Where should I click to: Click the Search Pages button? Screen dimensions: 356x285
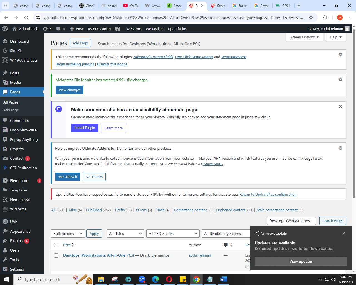point(333,221)
